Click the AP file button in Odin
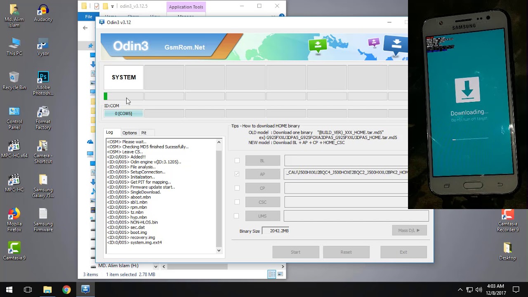This screenshot has height=297, width=528. point(263,174)
